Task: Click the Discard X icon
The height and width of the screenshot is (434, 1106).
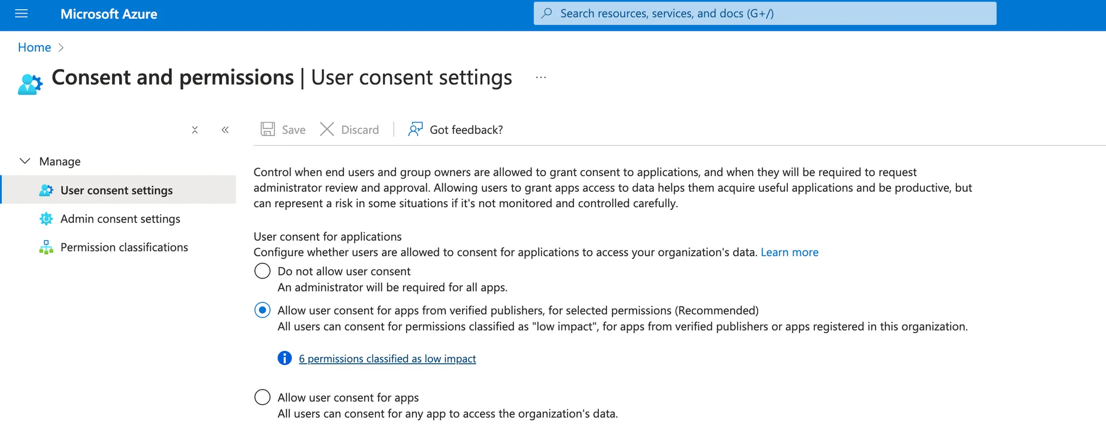Action: (x=327, y=130)
